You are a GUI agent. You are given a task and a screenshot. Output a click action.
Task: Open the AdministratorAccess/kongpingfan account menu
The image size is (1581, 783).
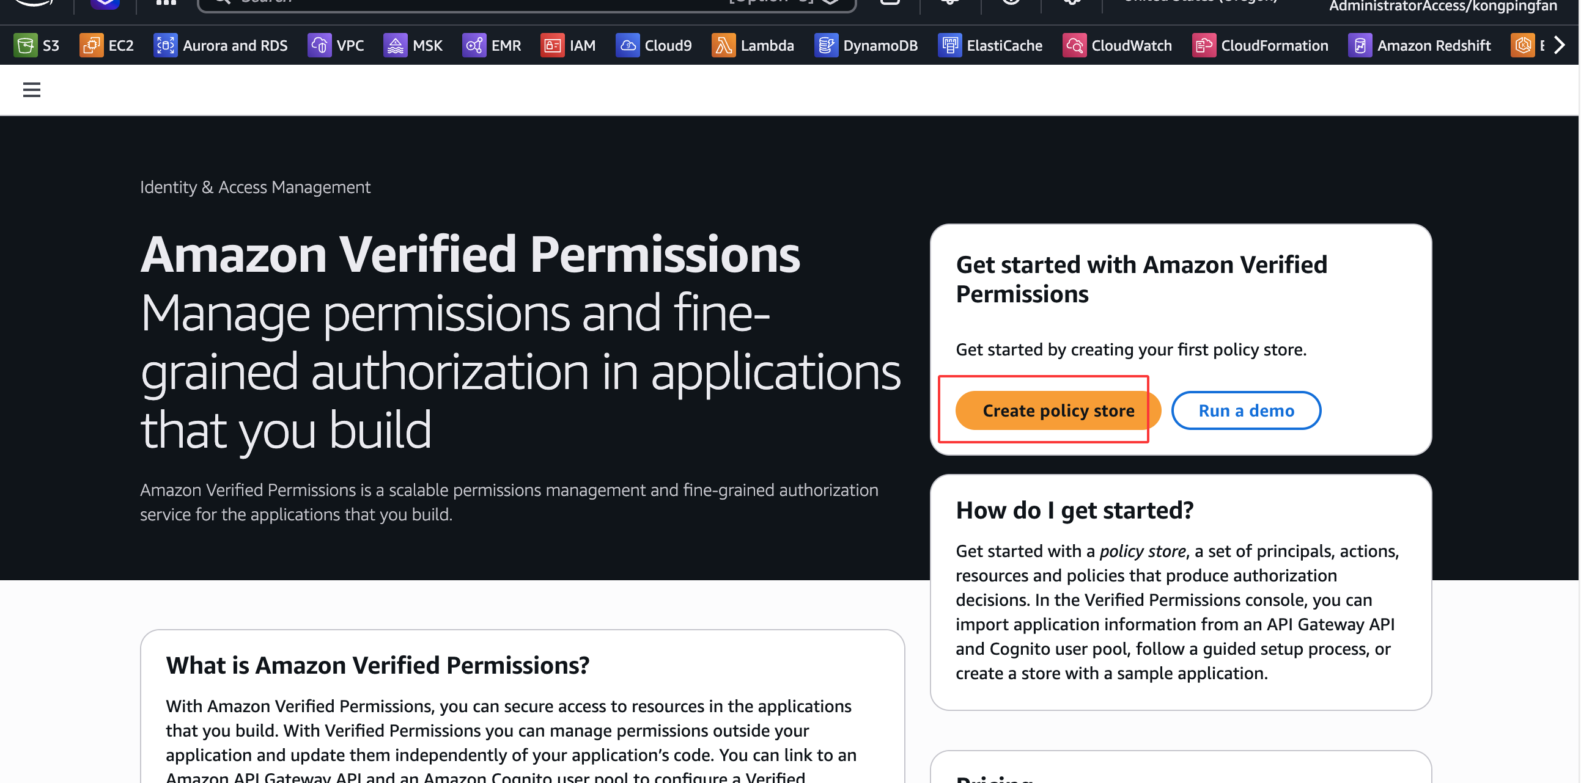1442,6
